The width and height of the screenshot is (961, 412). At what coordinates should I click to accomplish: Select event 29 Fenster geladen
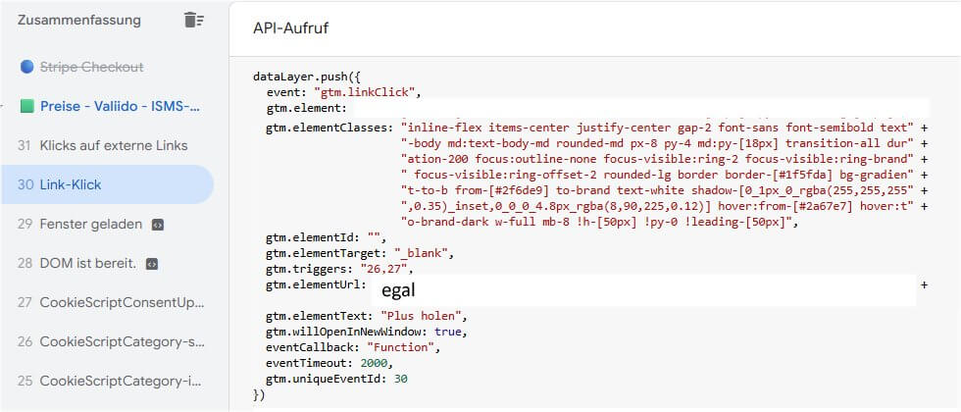click(x=90, y=224)
